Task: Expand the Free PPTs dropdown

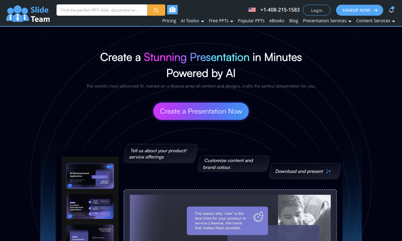Action: 221,21
